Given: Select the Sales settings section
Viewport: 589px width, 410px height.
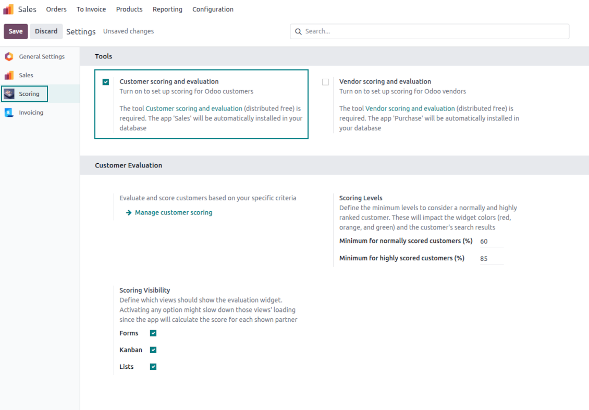Looking at the screenshot, I should 40,75.
